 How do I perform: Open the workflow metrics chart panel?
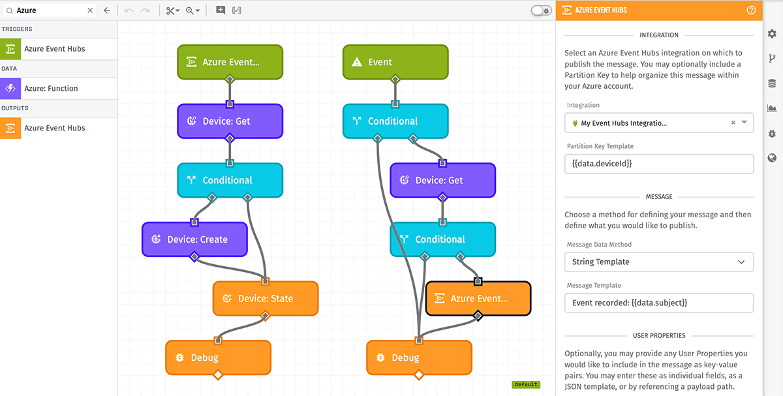coord(772,108)
